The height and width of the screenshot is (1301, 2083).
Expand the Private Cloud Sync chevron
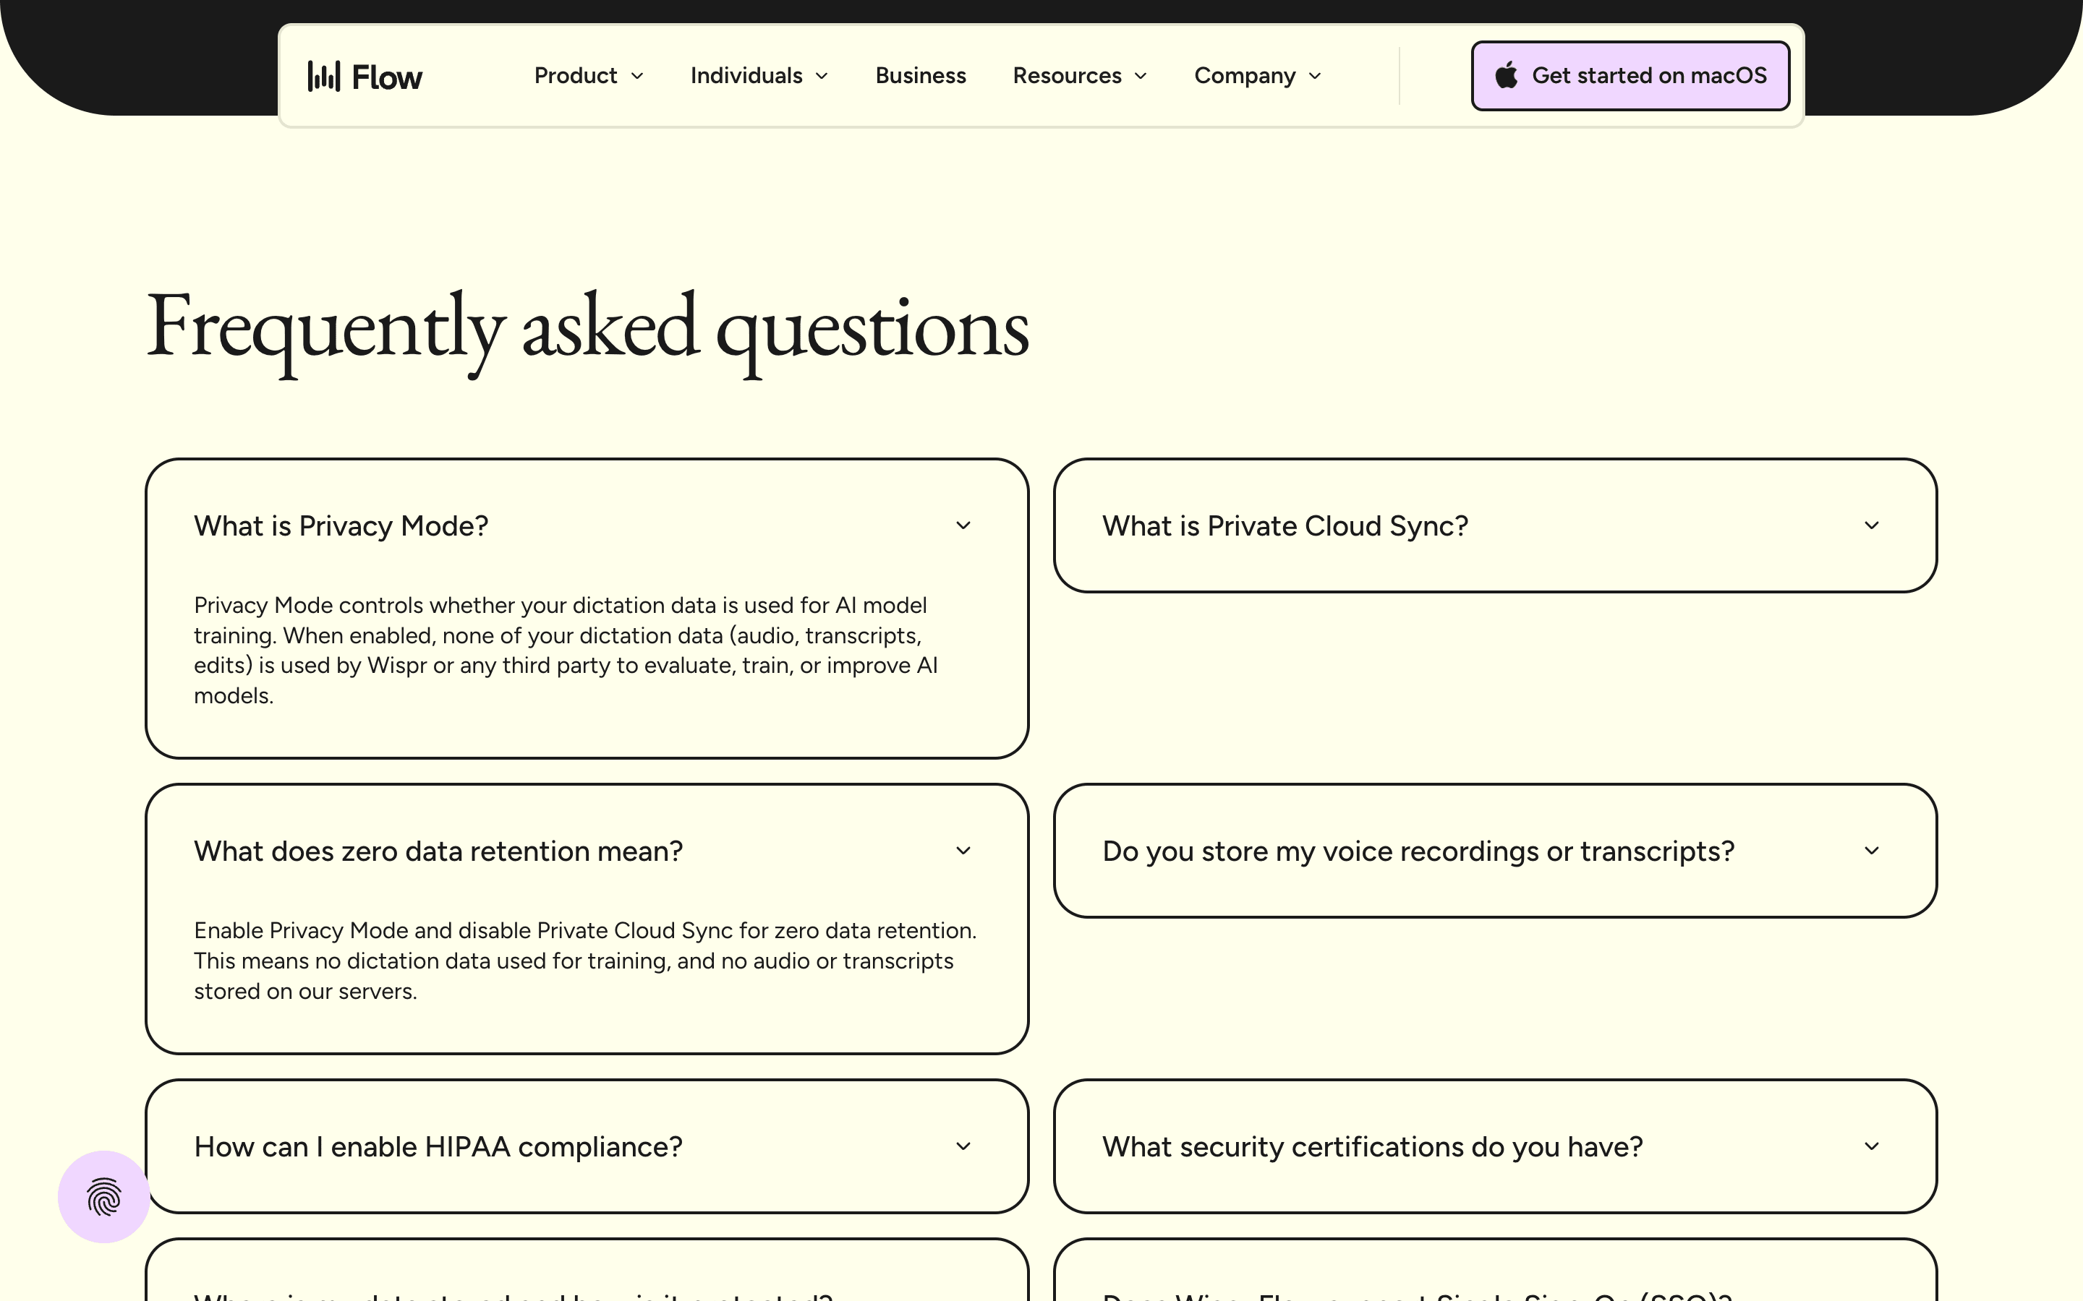pyautogui.click(x=1871, y=525)
